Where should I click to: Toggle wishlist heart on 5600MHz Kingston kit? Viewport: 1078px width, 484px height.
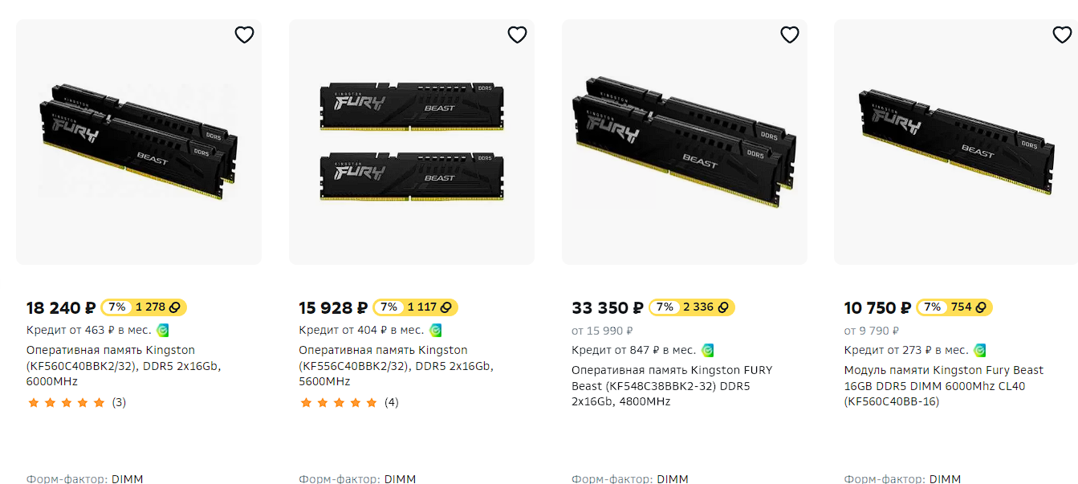(x=517, y=35)
